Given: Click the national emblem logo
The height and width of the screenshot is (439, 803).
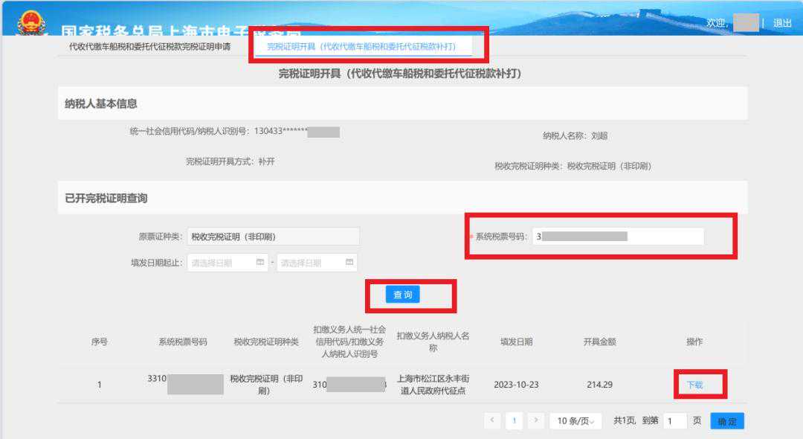Looking at the screenshot, I should (30, 21).
